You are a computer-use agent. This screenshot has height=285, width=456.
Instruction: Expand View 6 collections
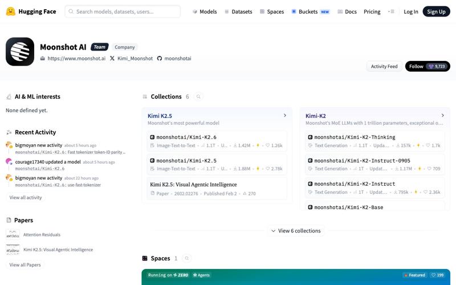click(296, 231)
